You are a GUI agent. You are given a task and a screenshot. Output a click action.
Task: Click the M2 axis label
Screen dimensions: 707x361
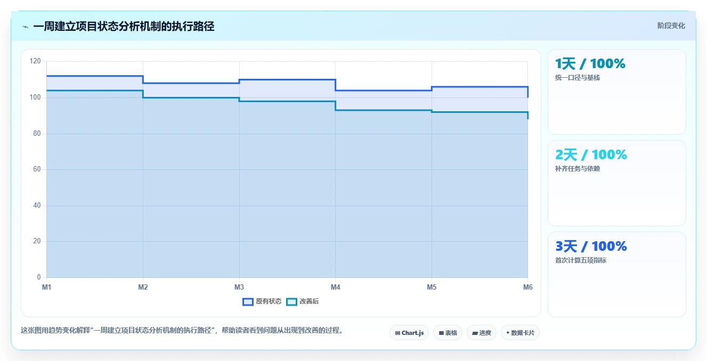point(143,288)
